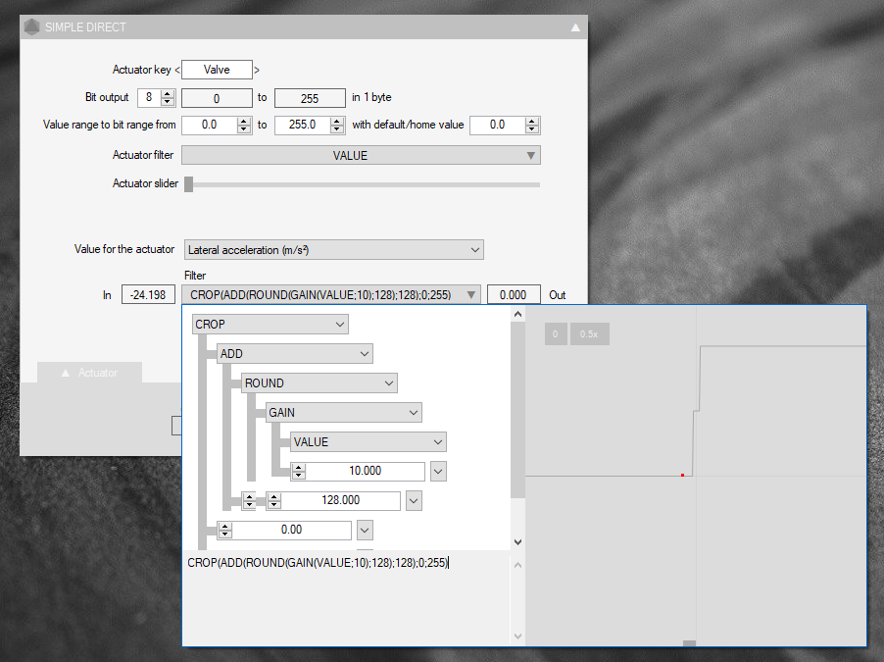Click the small arrow button beside the 10.000 field
The image size is (884, 662).
click(438, 471)
